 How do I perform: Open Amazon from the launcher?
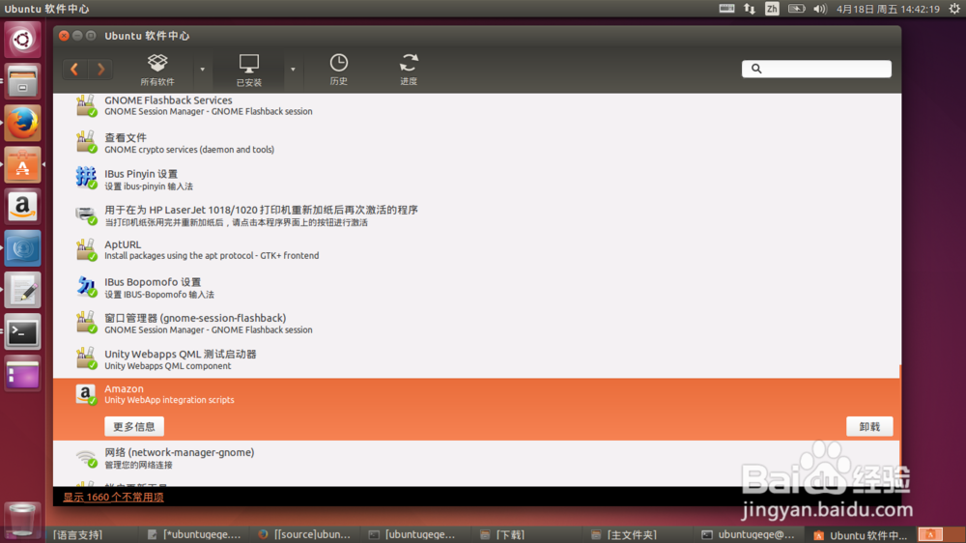23,207
